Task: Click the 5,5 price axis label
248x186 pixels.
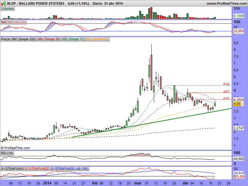Action: tap(236, 84)
